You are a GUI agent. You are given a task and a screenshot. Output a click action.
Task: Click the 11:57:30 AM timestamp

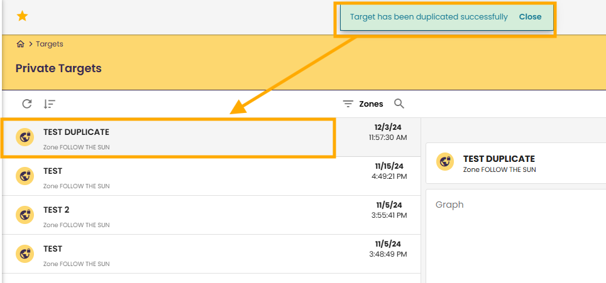click(388, 137)
